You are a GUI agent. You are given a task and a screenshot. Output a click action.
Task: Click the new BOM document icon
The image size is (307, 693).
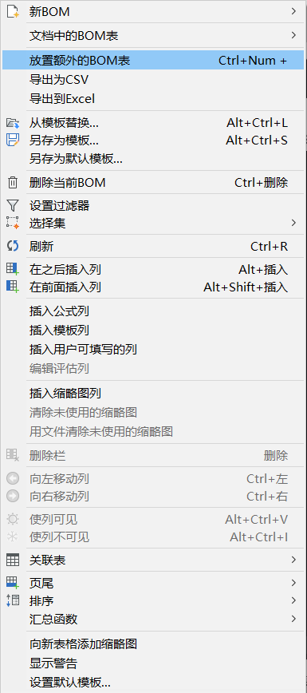[x=13, y=11]
